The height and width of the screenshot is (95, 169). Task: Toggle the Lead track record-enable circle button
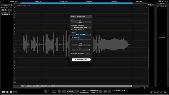(x=2, y=8)
